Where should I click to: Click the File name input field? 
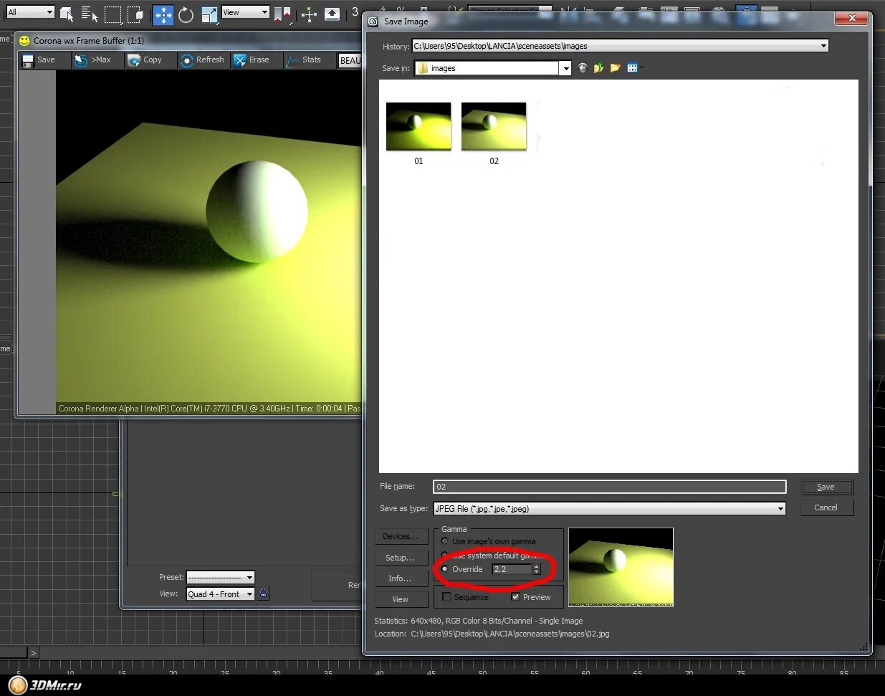pos(610,487)
